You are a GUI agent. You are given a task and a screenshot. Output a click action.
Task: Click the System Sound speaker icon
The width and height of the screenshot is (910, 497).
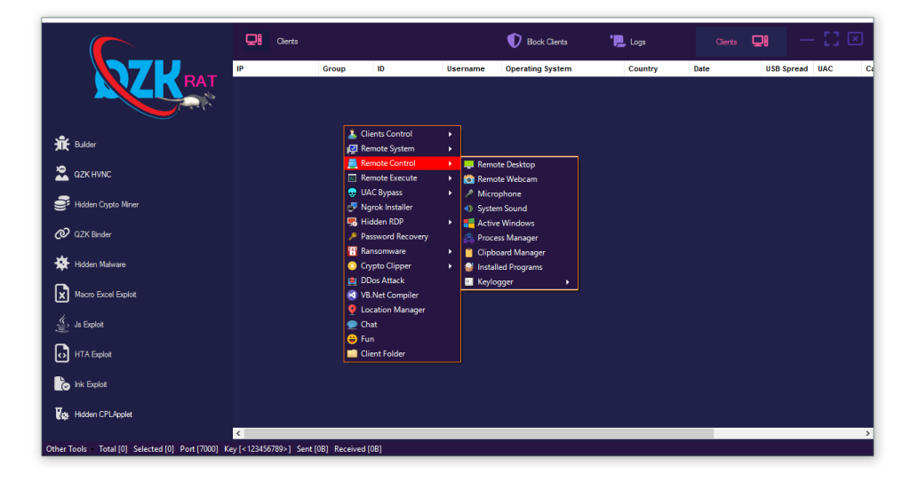pyautogui.click(x=469, y=209)
